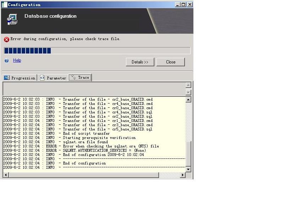Minimize the Configuration window

click(178, 5)
